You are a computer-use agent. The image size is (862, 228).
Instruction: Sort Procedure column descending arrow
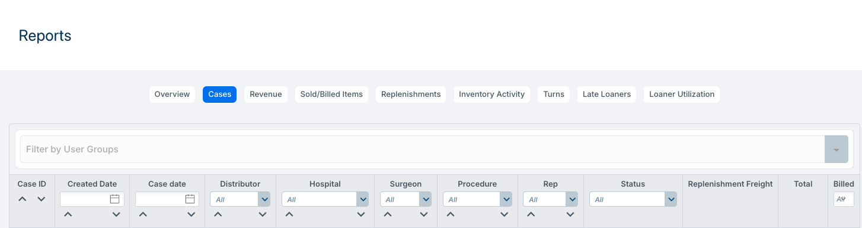click(505, 214)
